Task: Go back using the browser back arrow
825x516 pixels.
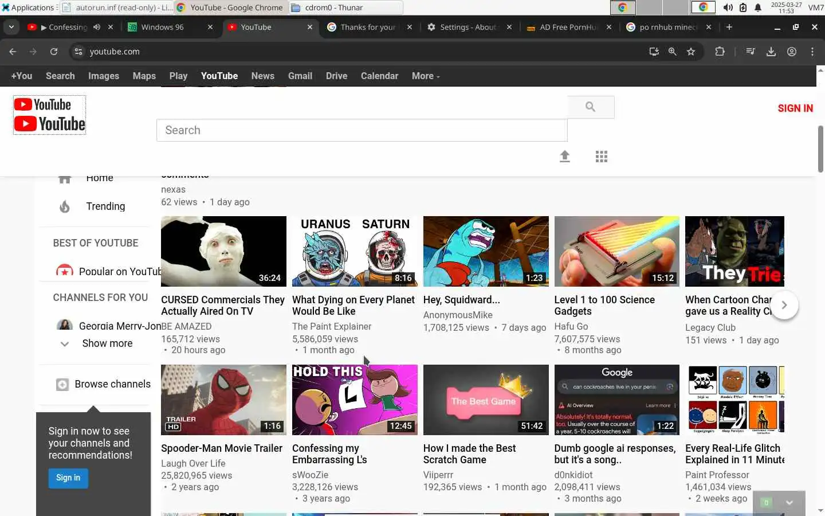Action: pos(13,52)
